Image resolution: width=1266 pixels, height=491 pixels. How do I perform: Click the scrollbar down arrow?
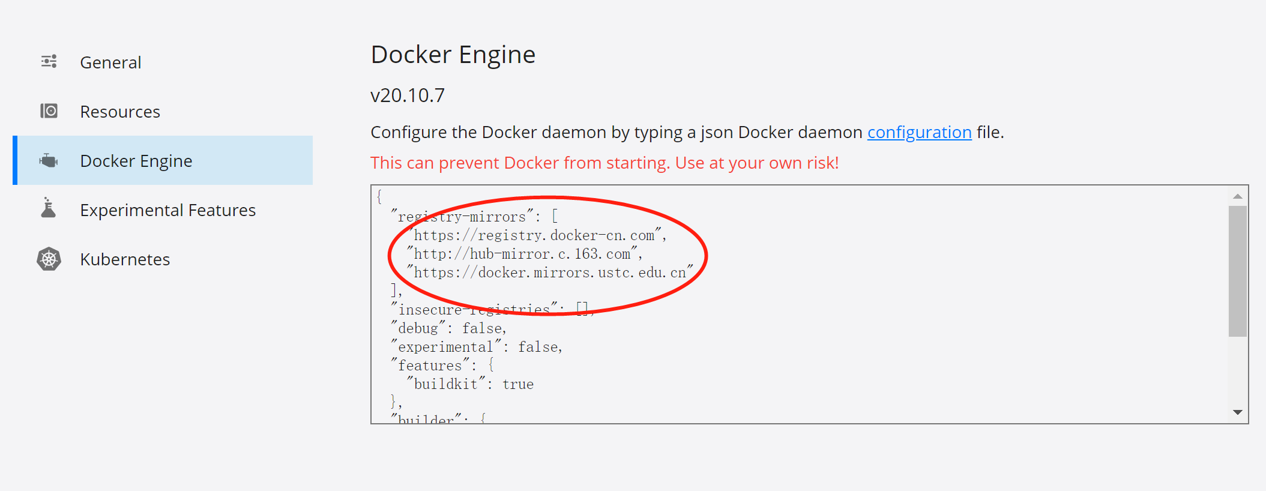point(1237,412)
